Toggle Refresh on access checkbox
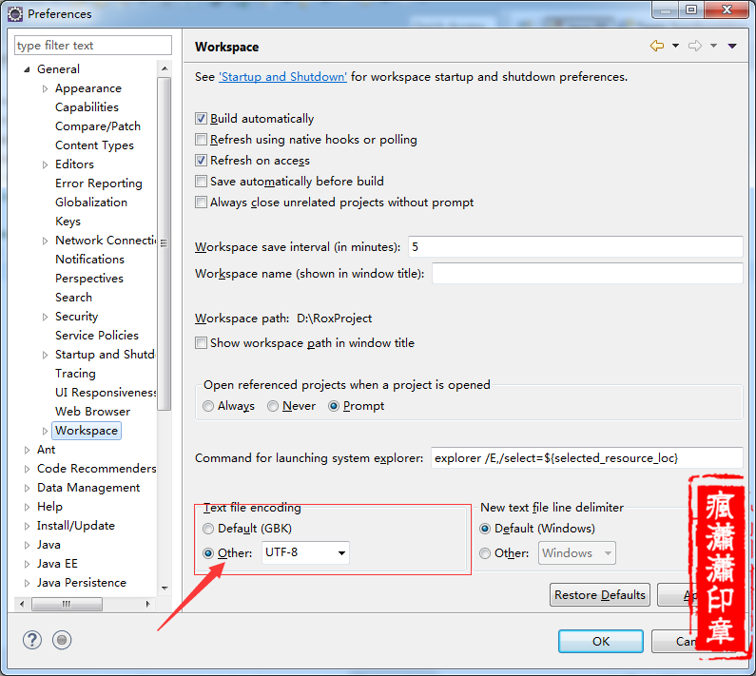This screenshot has height=676, width=756. tap(201, 160)
